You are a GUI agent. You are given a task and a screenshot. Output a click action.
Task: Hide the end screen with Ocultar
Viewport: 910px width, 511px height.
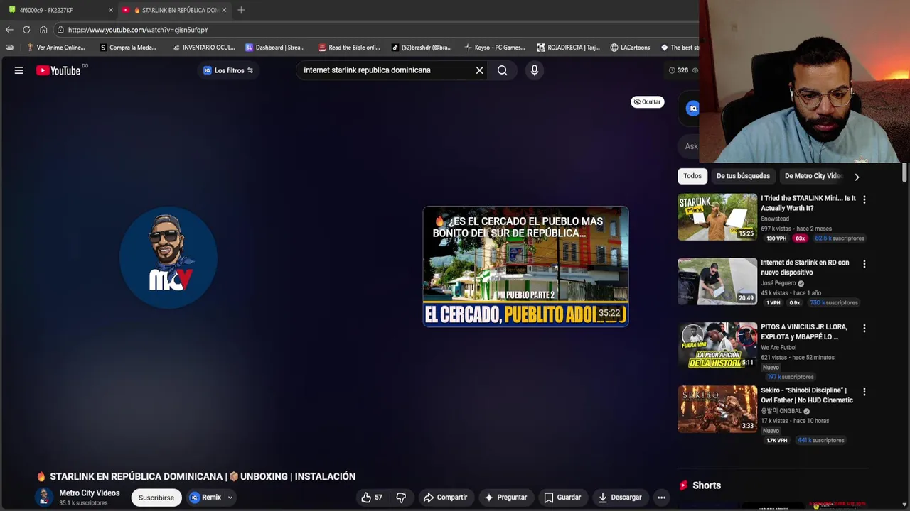pos(648,101)
